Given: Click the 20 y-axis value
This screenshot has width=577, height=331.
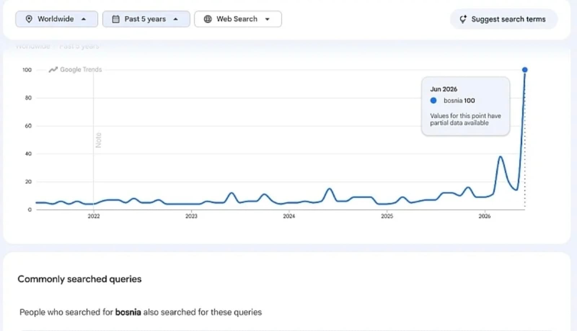Looking at the screenshot, I should tap(28, 182).
